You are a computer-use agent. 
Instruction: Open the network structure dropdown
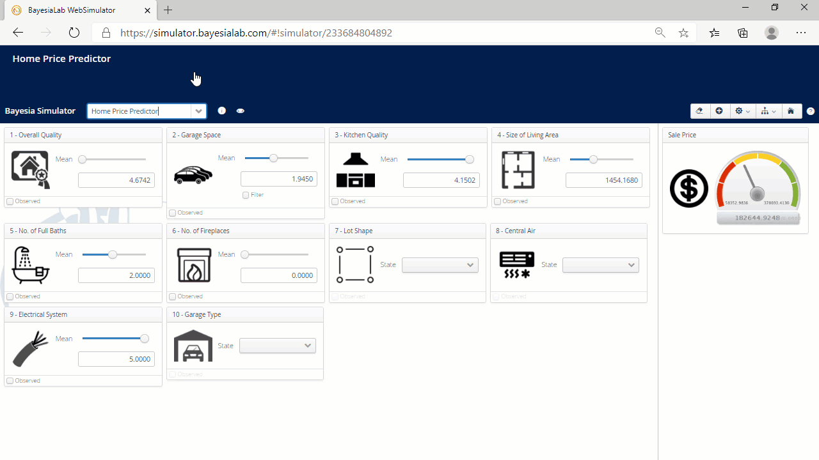click(768, 111)
